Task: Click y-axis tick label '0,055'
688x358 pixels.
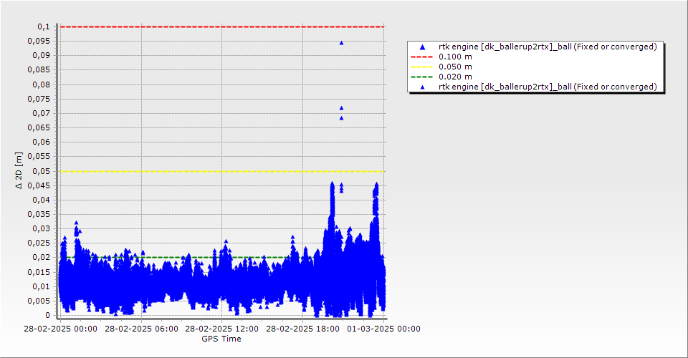Action: (x=39, y=156)
